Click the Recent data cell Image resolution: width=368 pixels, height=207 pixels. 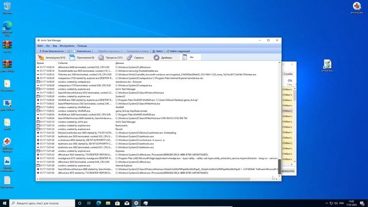[119, 129]
